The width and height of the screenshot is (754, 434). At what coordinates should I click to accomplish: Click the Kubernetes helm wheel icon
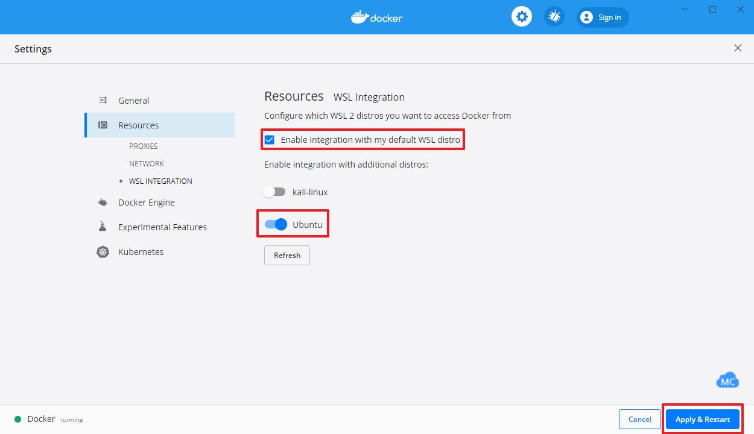[103, 252]
